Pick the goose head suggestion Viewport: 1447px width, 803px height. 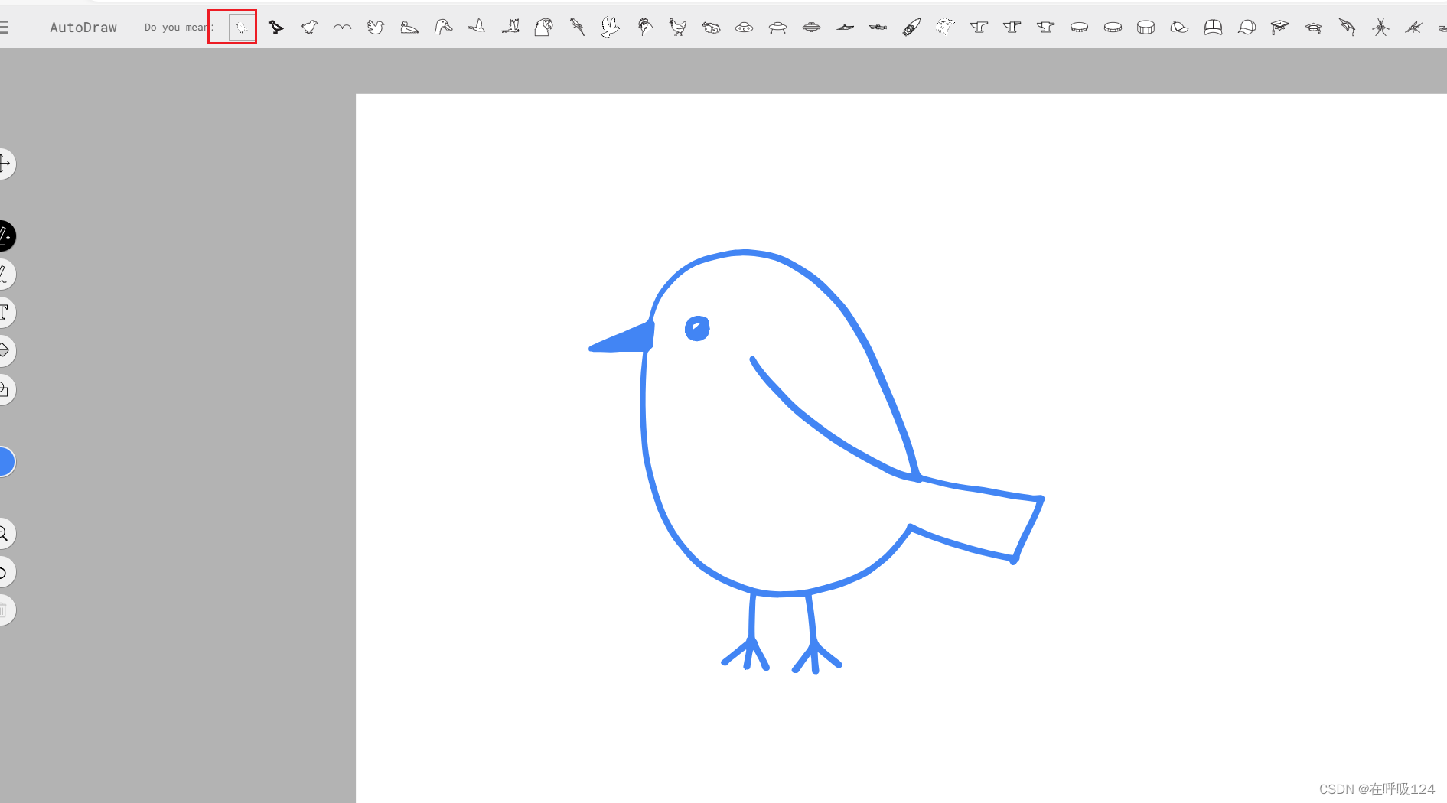pyautogui.click(x=443, y=28)
